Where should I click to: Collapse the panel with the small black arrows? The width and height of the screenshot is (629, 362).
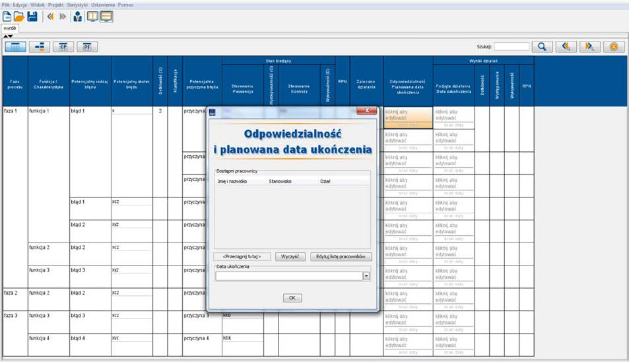tap(8, 36)
